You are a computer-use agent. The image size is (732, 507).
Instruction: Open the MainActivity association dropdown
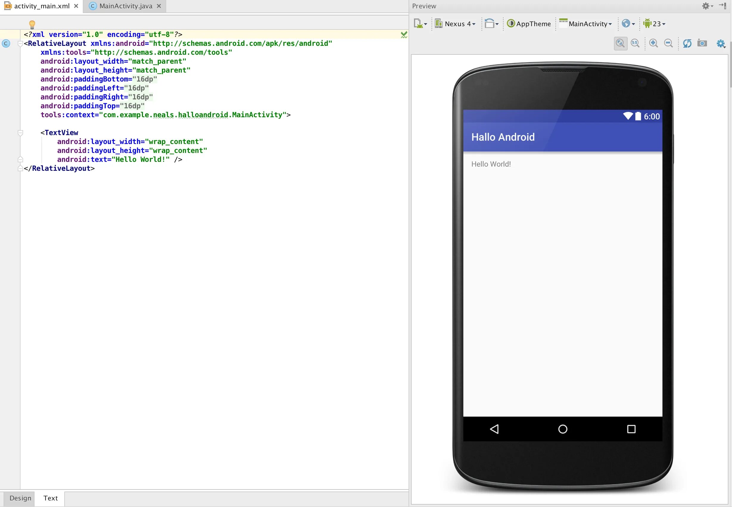tap(585, 24)
